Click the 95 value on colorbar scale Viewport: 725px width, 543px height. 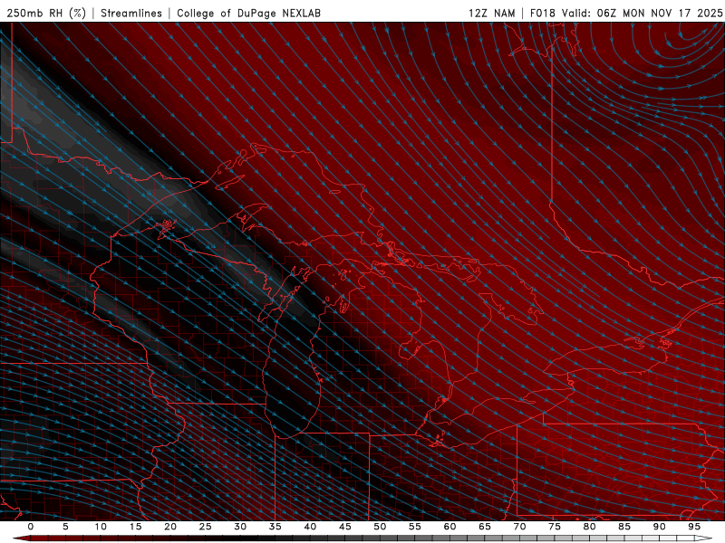tap(694, 527)
